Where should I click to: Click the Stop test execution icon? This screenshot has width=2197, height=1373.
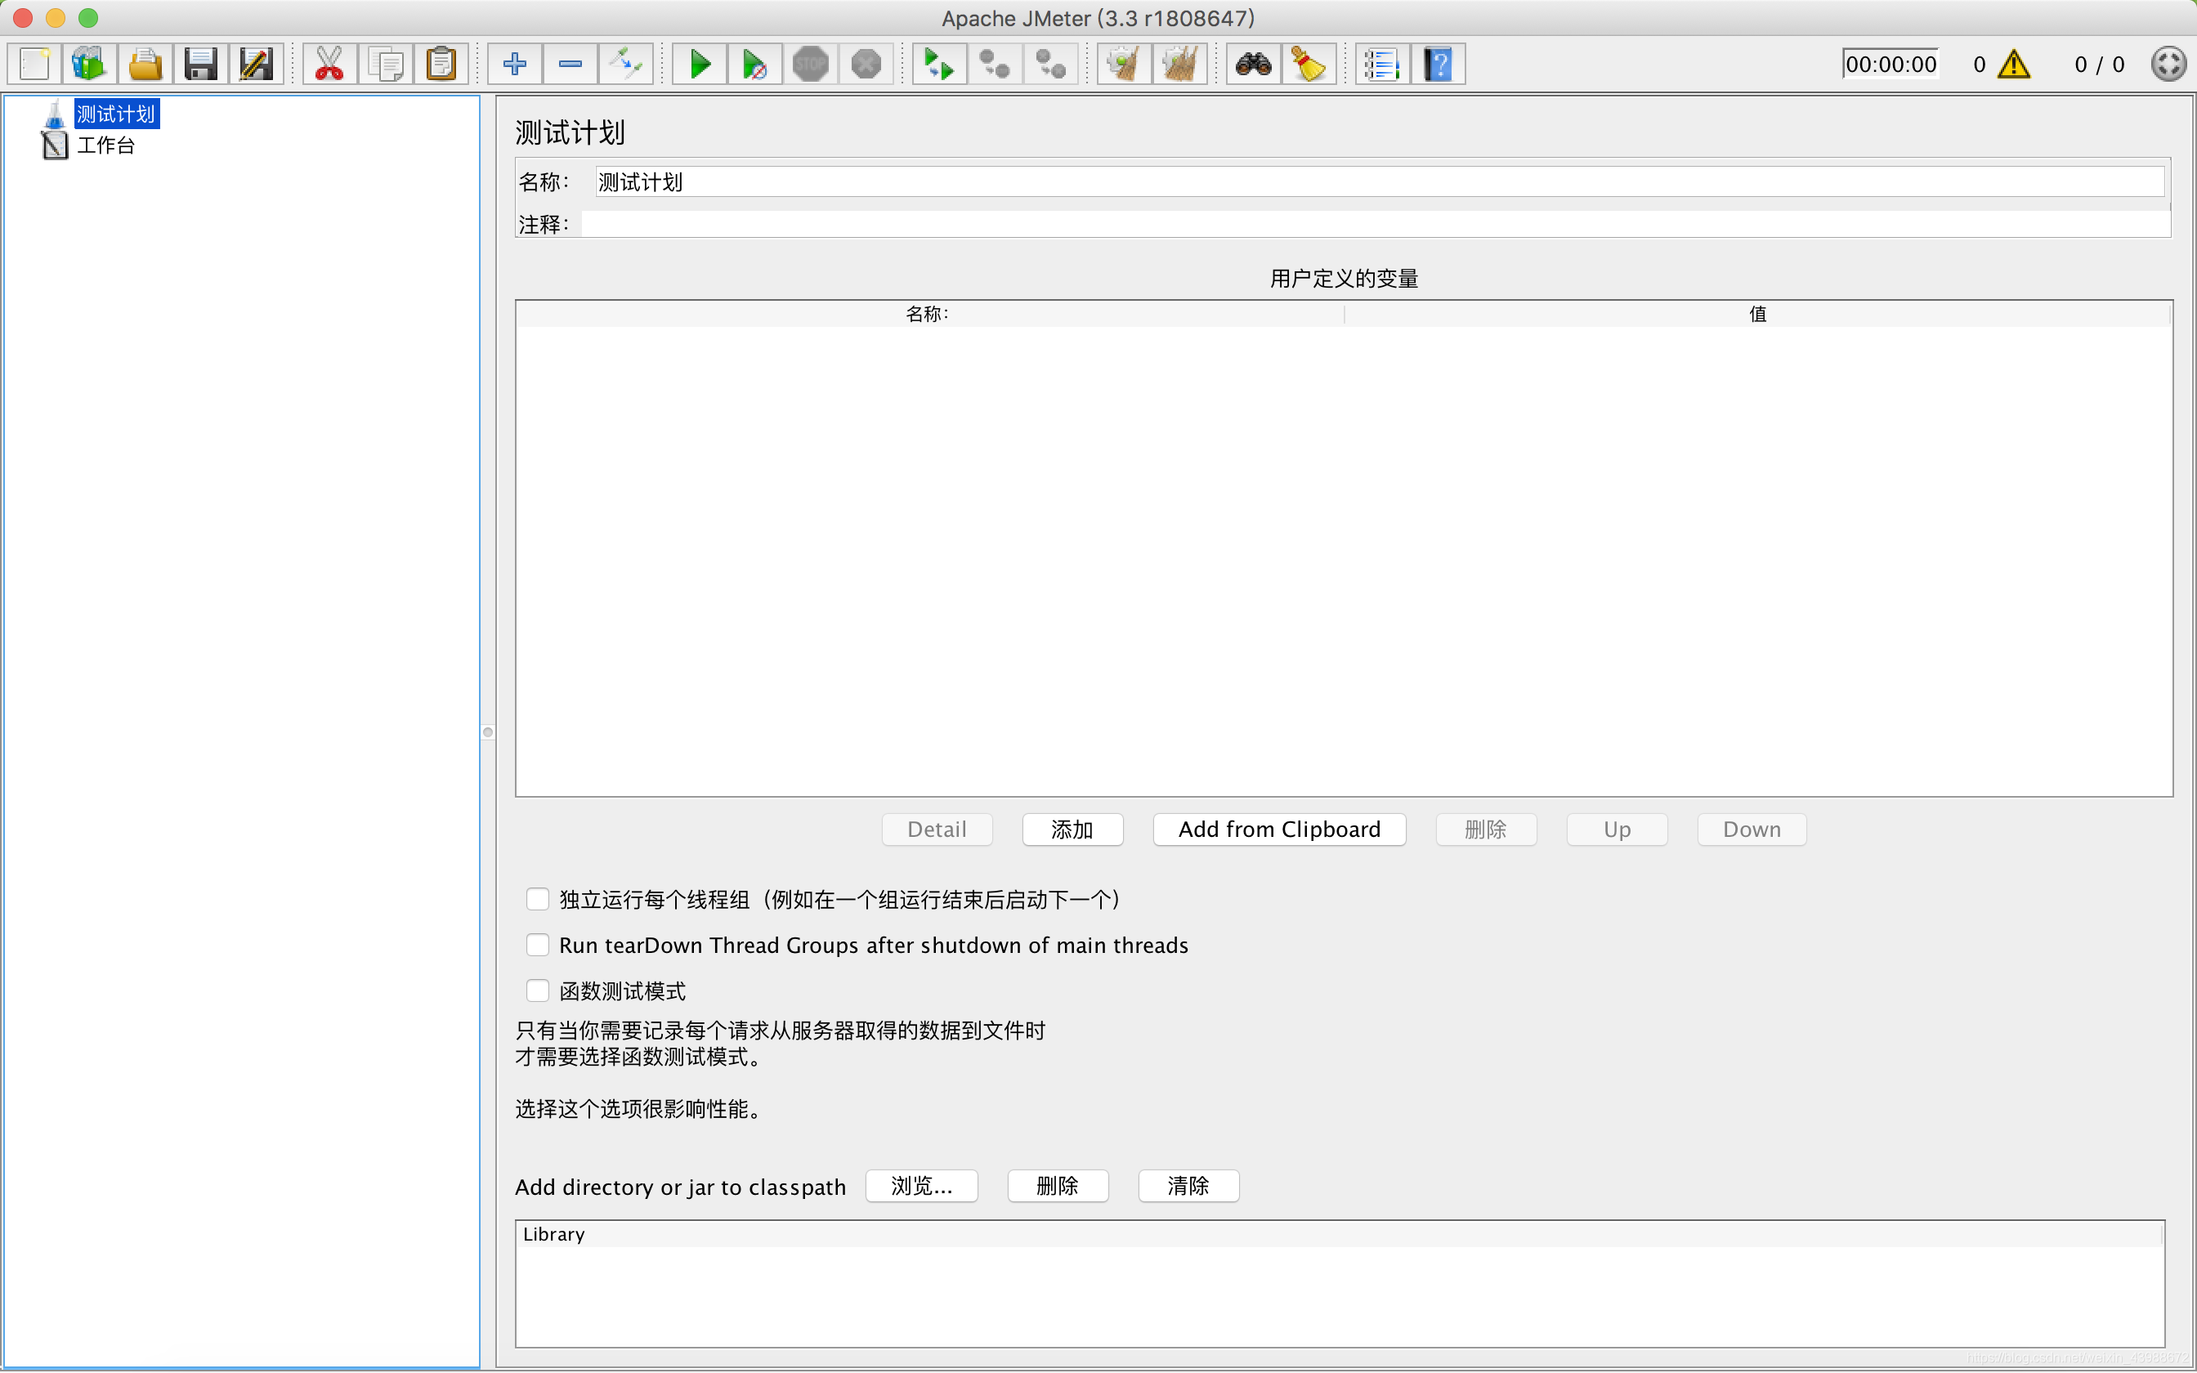[x=812, y=63]
